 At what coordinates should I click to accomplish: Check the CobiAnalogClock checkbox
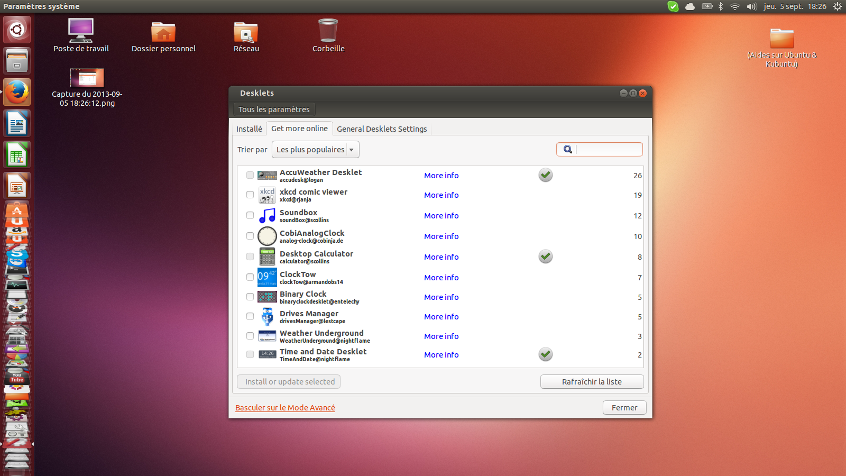tap(250, 236)
